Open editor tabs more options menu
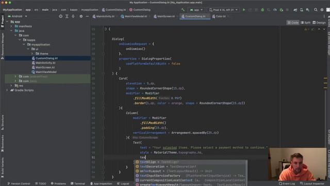This screenshot has width=330, height=186. [324, 16]
